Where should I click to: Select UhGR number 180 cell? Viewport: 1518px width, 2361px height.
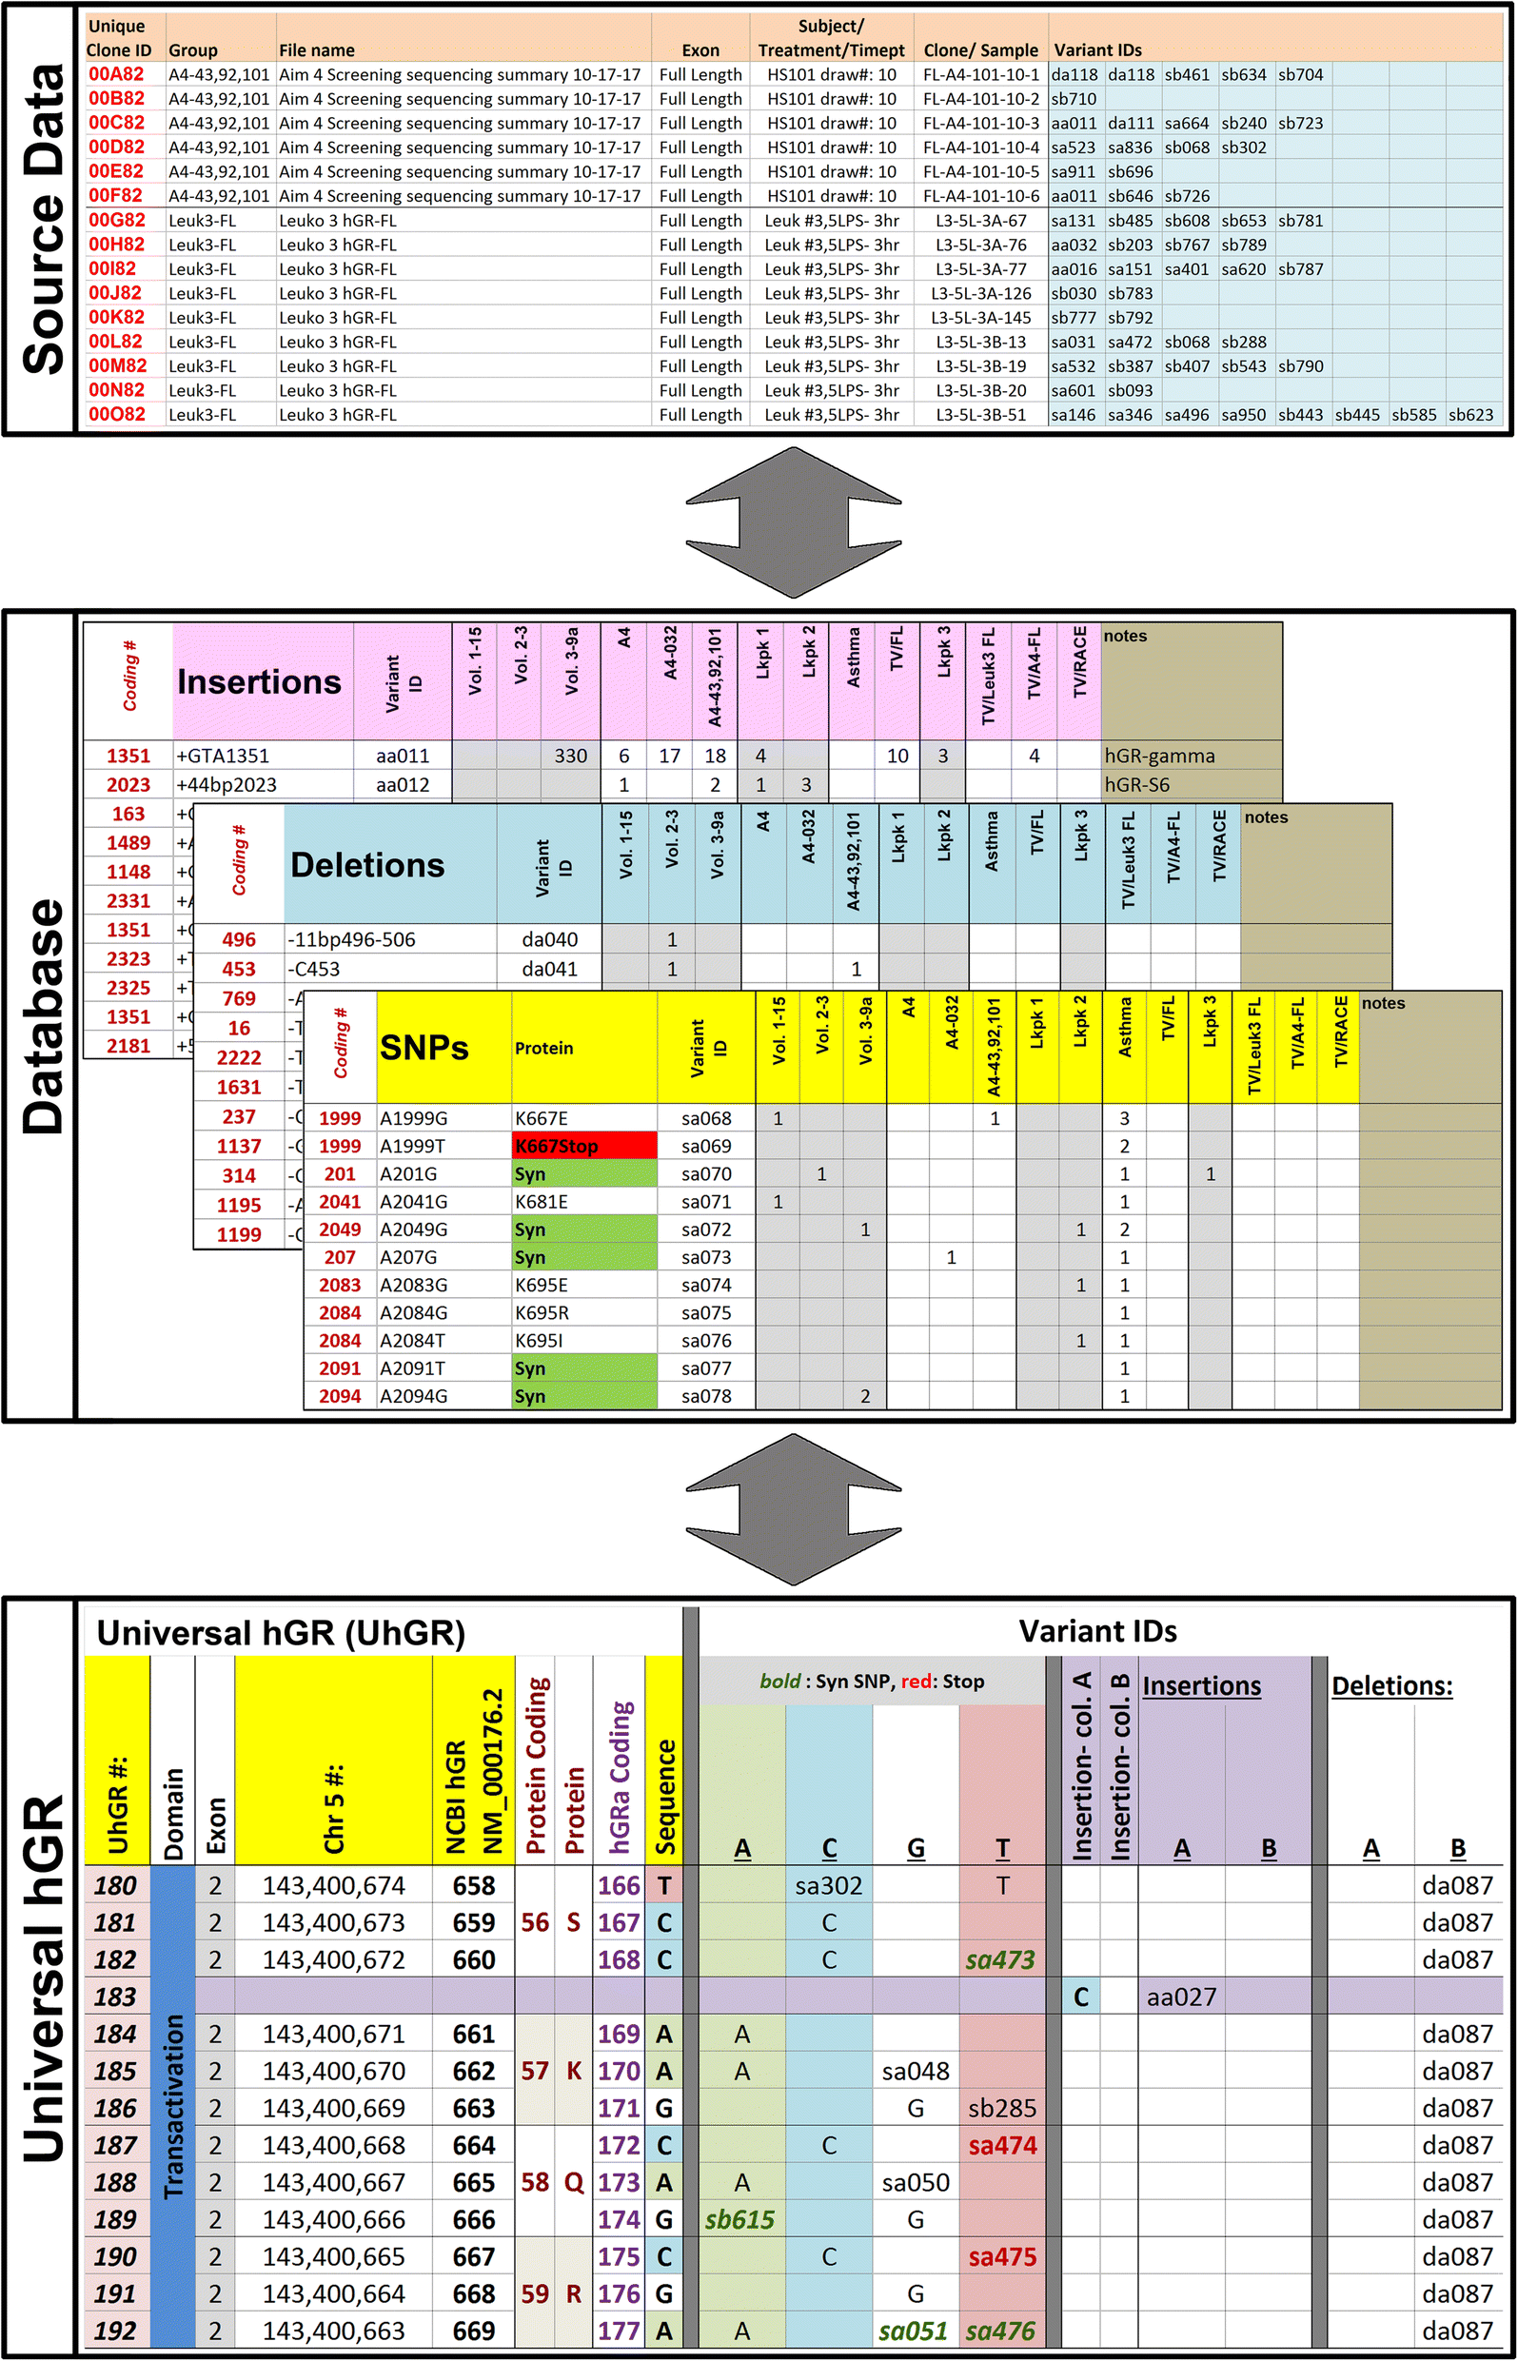(x=116, y=1885)
